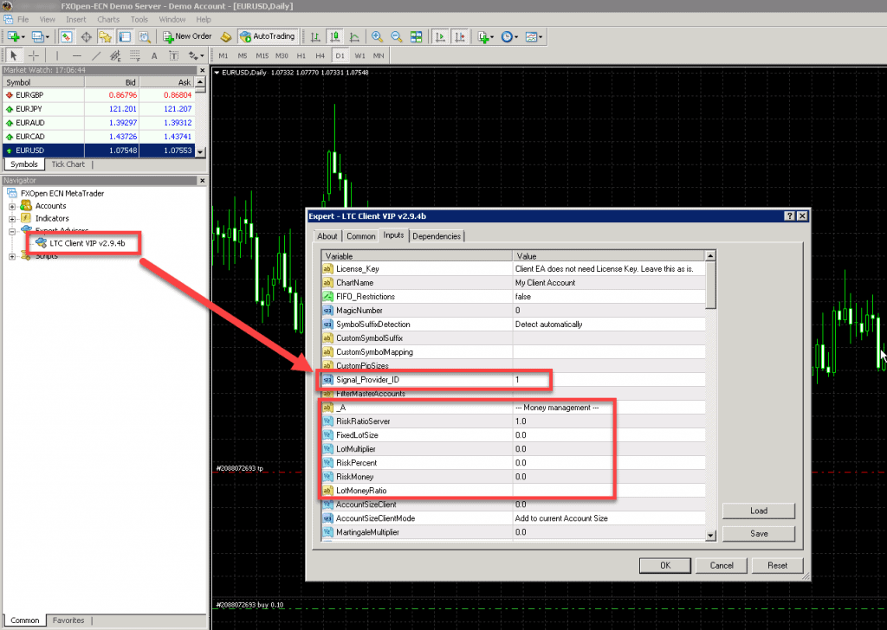This screenshot has height=630, width=887.
Task: Open the Tick Chart tab
Action: pyautogui.click(x=68, y=164)
